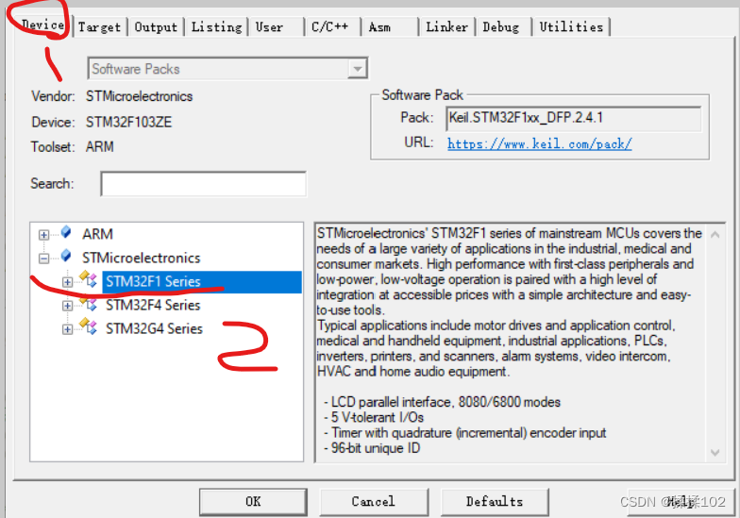Screen dimensions: 740x518
Task: Open the keil.com pack URL link
Action: (x=540, y=143)
